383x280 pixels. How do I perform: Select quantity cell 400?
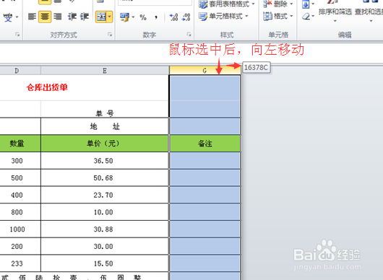point(20,195)
